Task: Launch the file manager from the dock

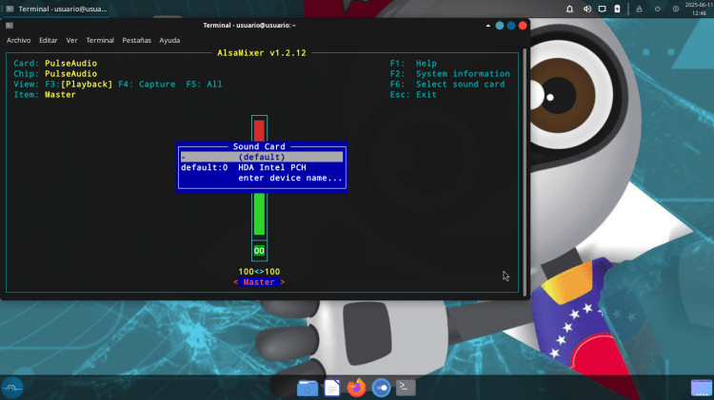Action: point(307,387)
